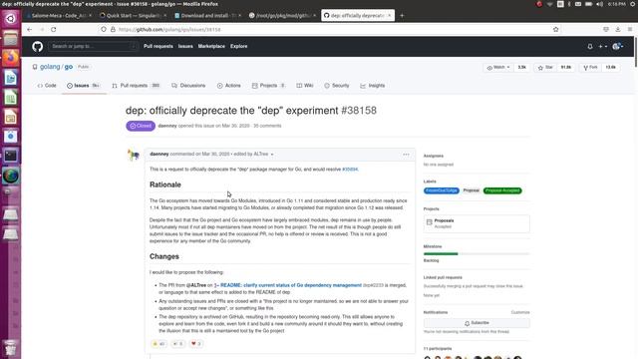Open the Firefox downloads icon
The width and height of the screenshot is (638, 359).
point(618,29)
